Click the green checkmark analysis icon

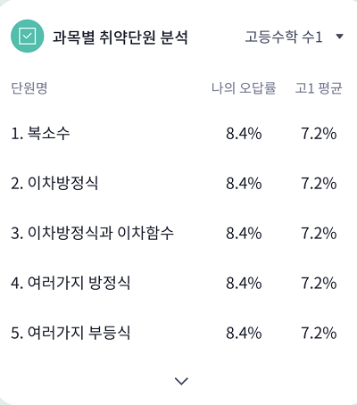pyautogui.click(x=28, y=36)
